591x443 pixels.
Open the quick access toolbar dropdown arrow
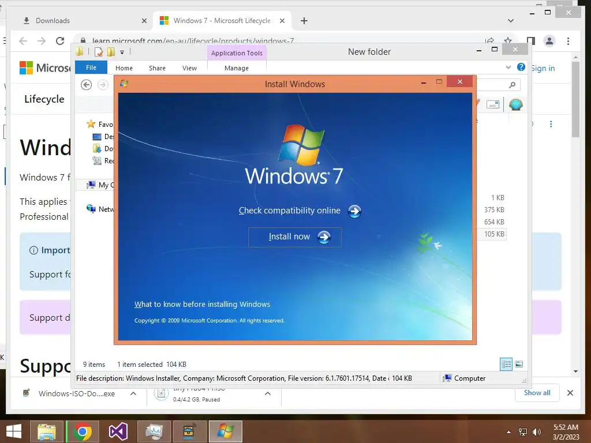[122, 52]
